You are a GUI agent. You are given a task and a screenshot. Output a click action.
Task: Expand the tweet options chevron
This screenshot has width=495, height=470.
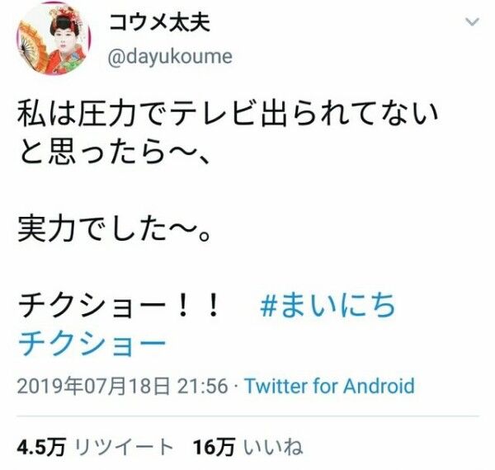(x=472, y=22)
